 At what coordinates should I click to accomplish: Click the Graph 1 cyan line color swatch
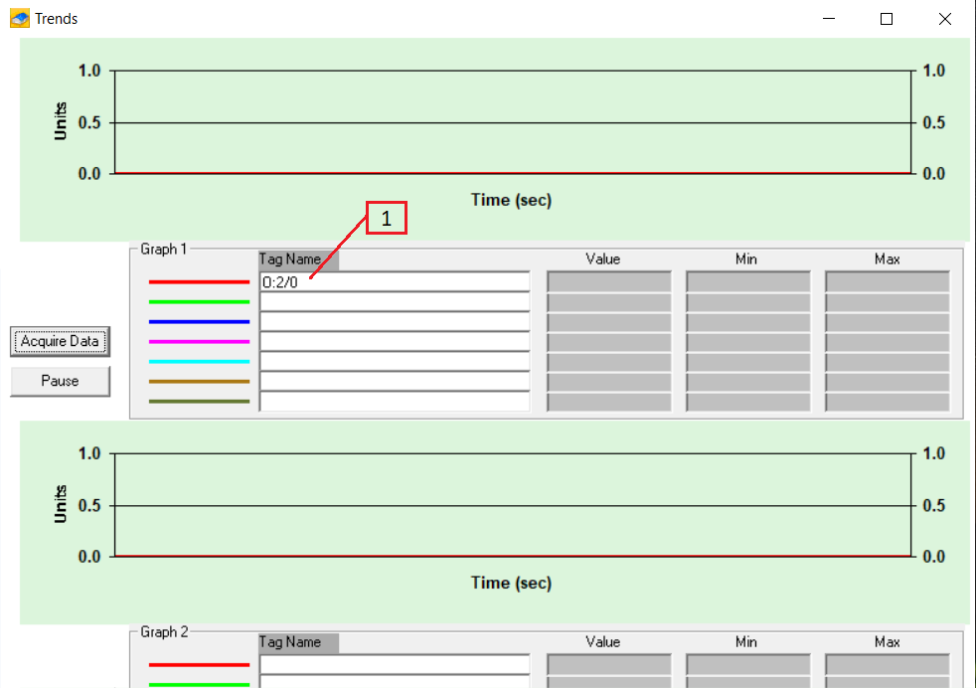199,362
